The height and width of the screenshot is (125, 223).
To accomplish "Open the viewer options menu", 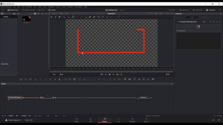I will (x=172, y=14).
